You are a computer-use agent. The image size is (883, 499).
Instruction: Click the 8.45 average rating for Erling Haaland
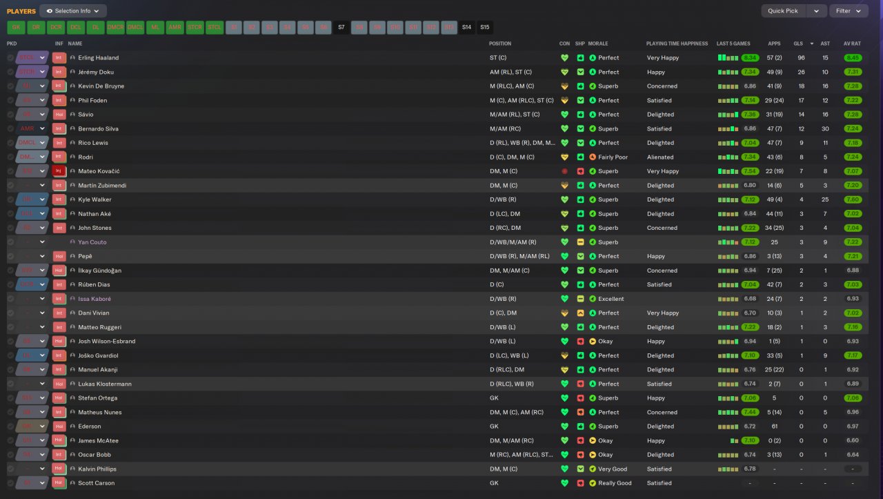point(853,58)
